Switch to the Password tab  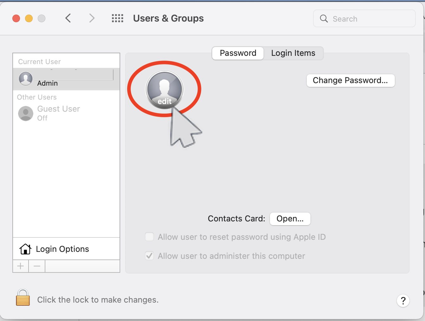point(238,53)
